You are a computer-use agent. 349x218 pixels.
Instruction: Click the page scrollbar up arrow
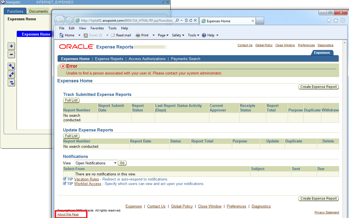(x=344, y=42)
